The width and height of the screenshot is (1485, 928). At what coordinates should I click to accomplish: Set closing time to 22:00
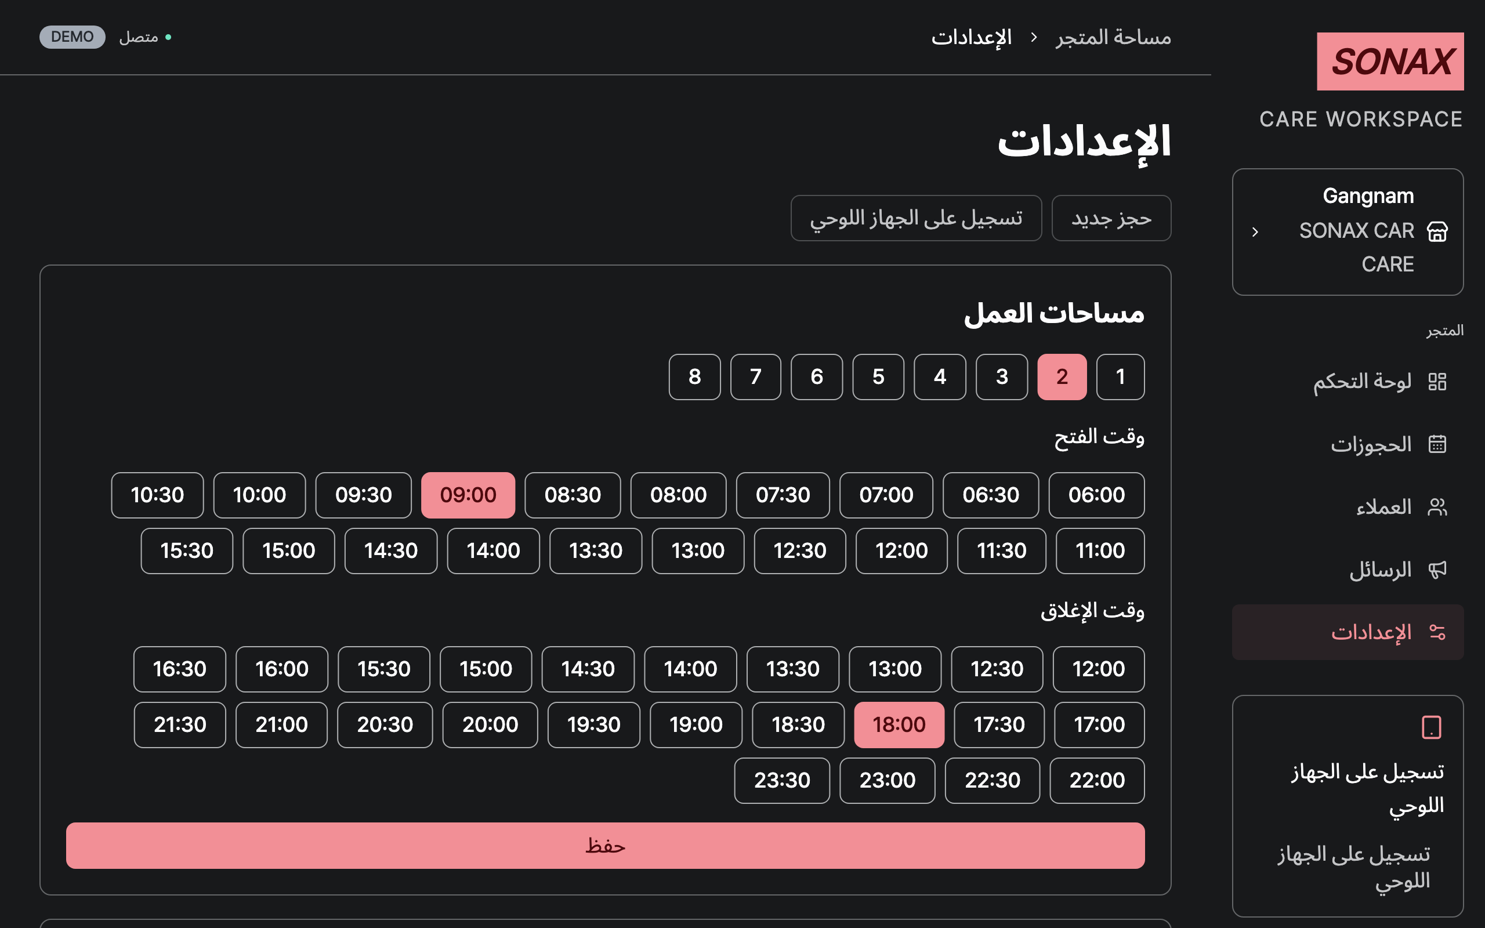click(1097, 781)
